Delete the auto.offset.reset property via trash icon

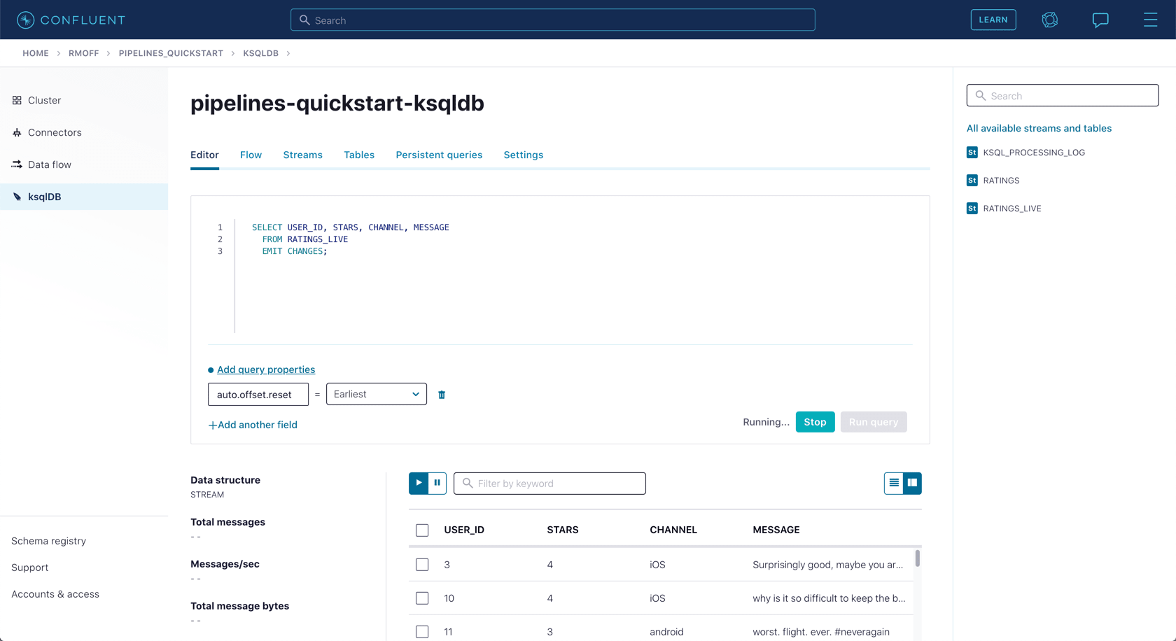point(442,395)
